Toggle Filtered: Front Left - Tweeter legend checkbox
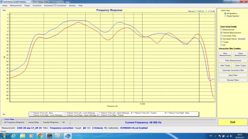This screenshot has width=248, height=139. [x=132, y=113]
